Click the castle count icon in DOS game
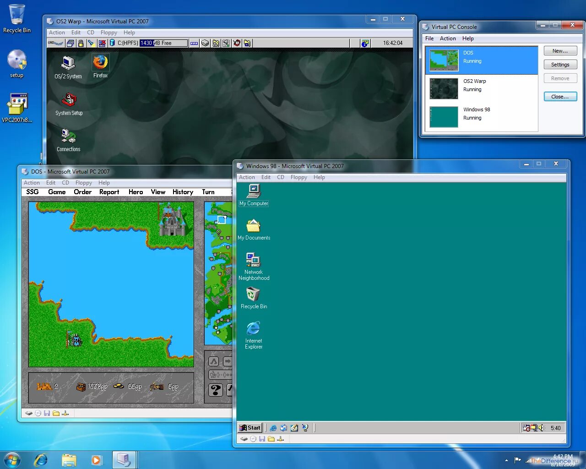 click(44, 387)
